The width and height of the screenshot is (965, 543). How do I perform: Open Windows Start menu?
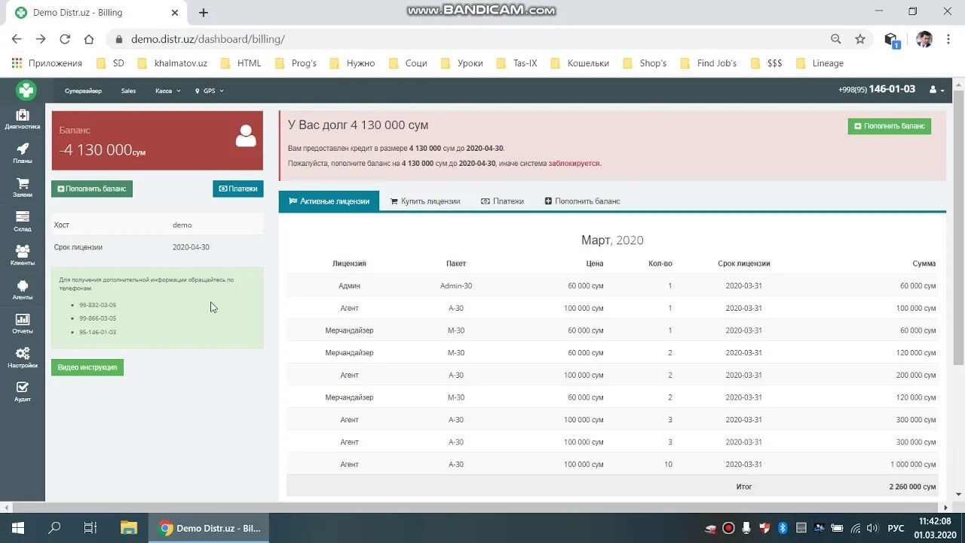[x=18, y=528]
